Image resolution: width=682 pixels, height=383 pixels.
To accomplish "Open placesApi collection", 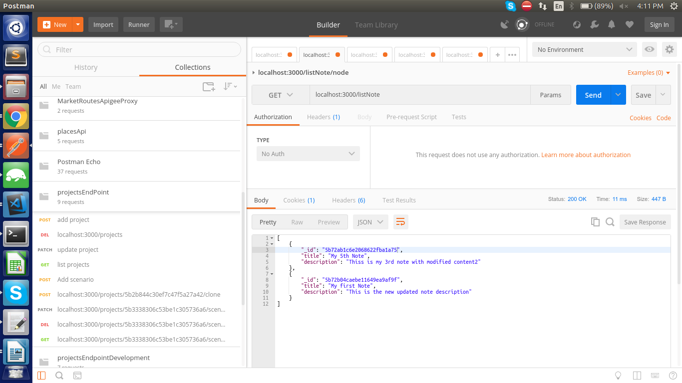I will click(136, 136).
